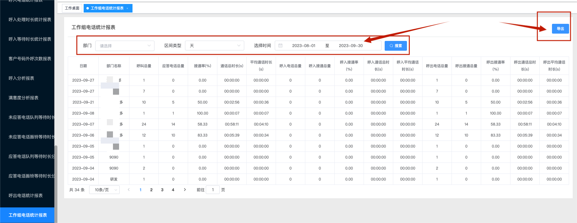
Task: Click the 通话总时长(s) column header
Action: pyautogui.click(x=232, y=66)
